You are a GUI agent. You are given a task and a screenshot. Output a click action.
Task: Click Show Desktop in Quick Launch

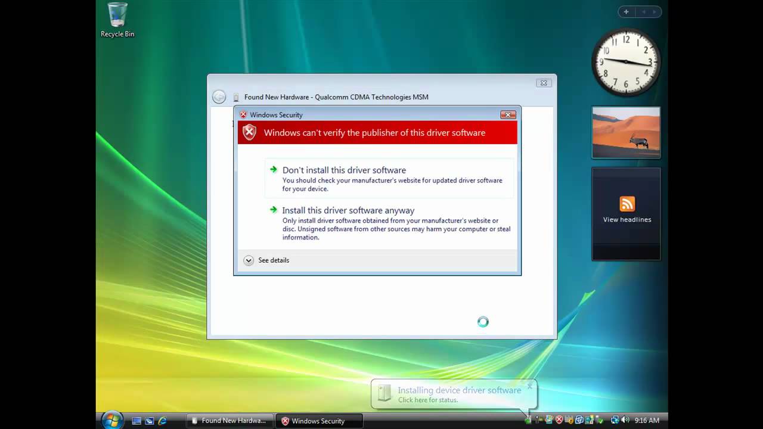[137, 421]
